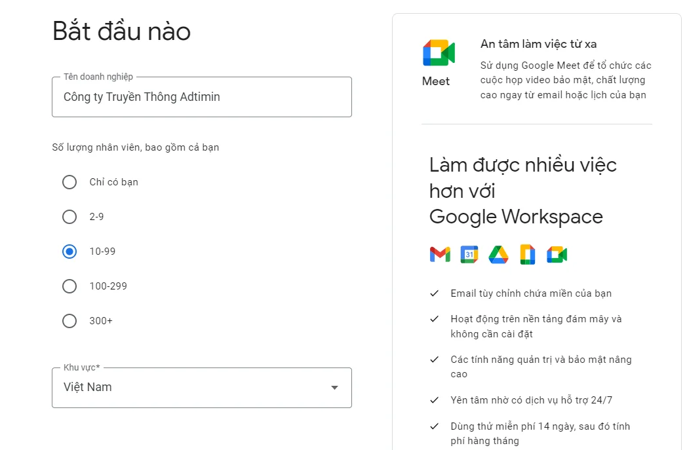Click the large Google Meet logo

tap(439, 52)
